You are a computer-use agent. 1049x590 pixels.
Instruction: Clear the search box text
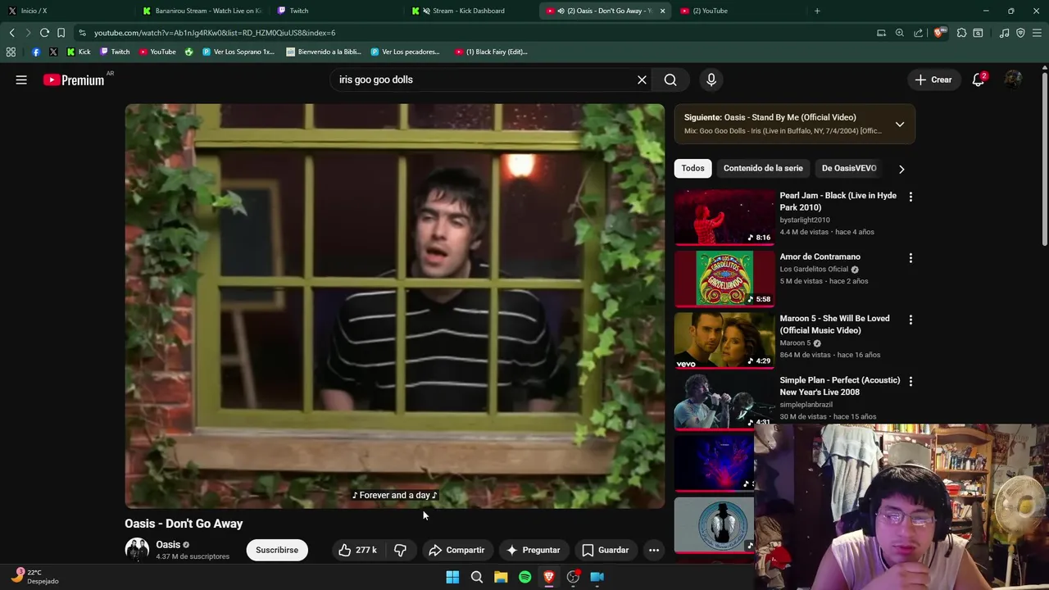(642, 79)
